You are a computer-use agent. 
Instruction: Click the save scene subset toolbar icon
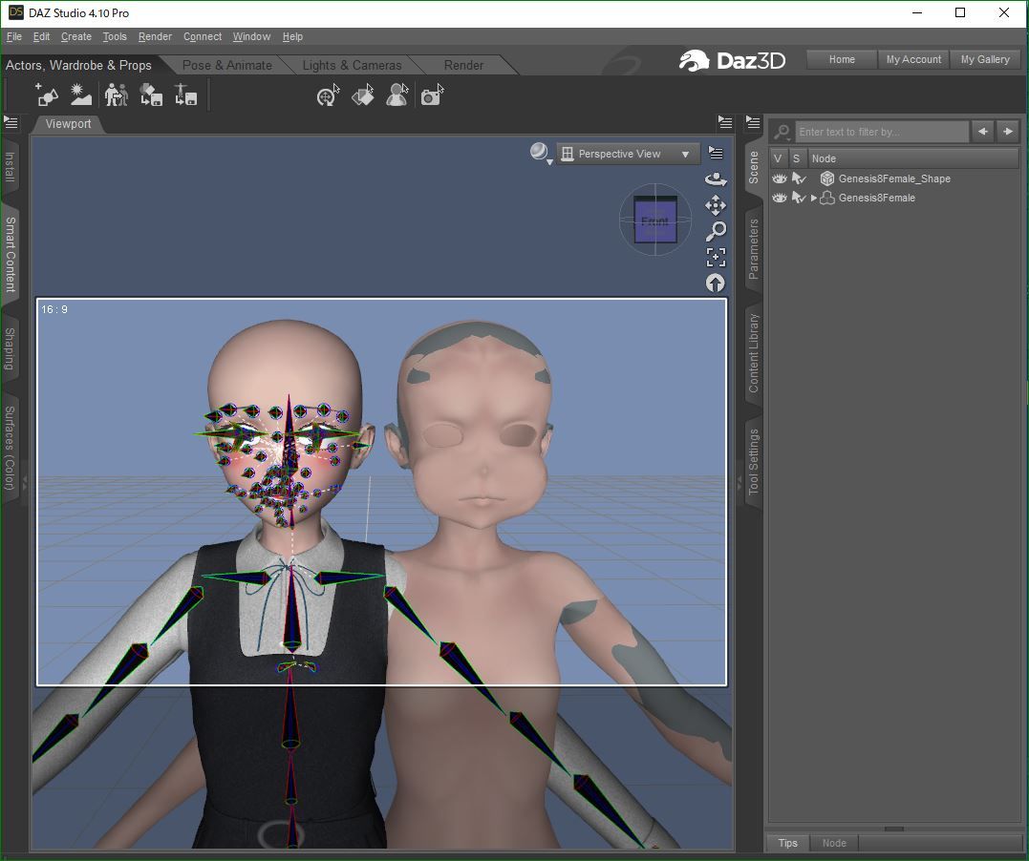coord(151,95)
